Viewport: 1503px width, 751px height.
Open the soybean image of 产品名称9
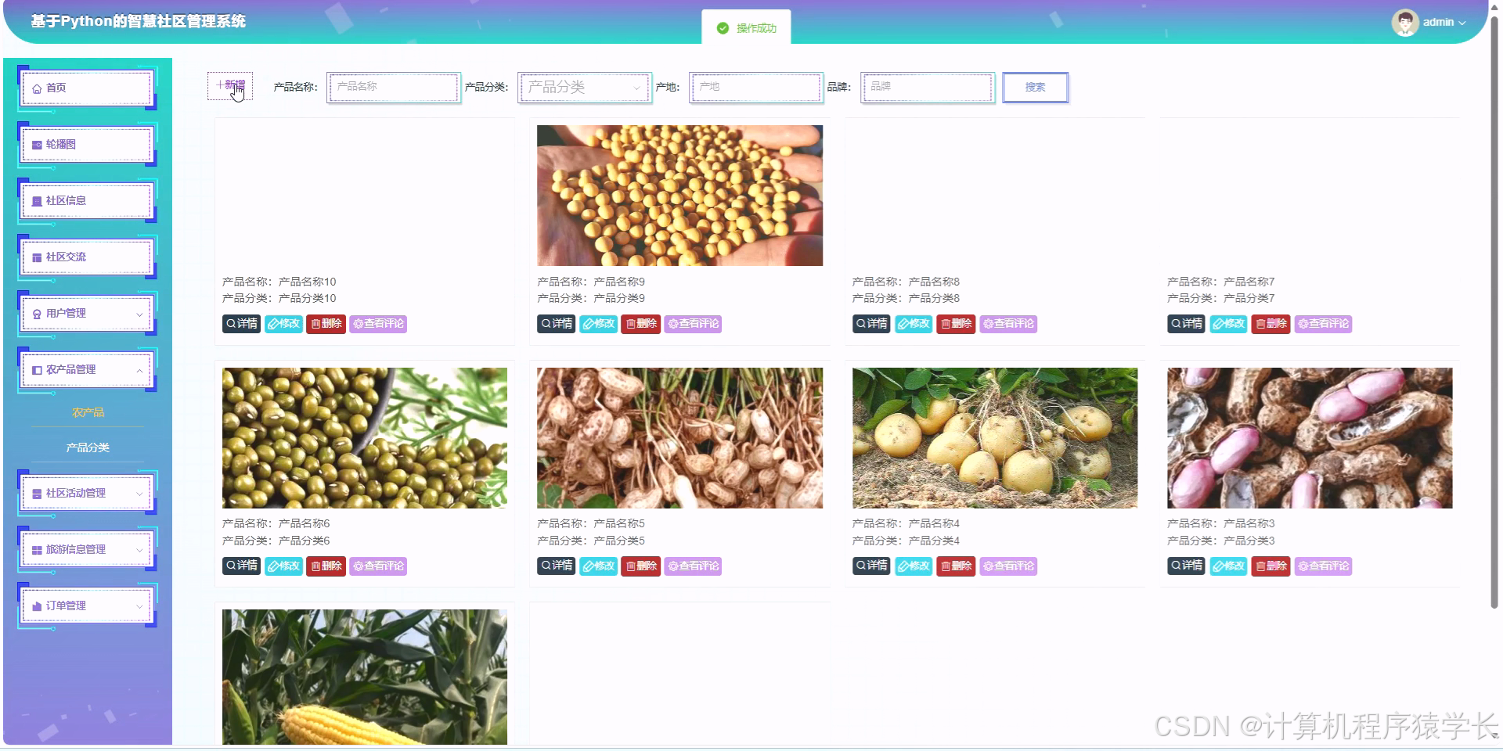(679, 196)
